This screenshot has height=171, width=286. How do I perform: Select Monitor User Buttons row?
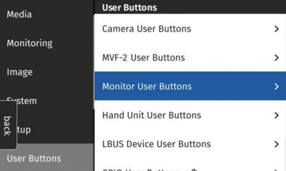147,86
